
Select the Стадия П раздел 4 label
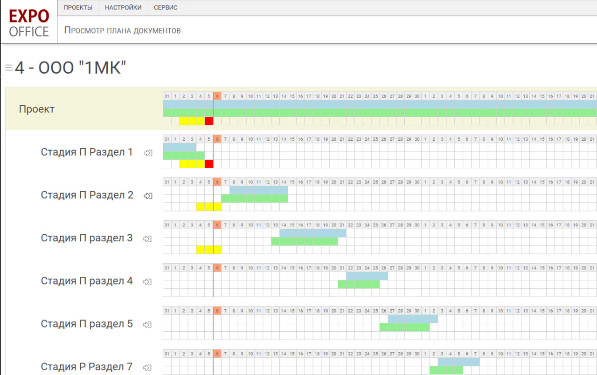click(87, 281)
